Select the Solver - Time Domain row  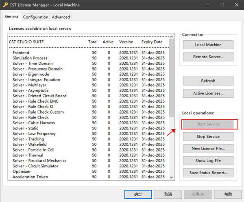coord(32,64)
